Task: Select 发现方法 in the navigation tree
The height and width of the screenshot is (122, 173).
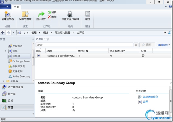Action: click(16, 46)
